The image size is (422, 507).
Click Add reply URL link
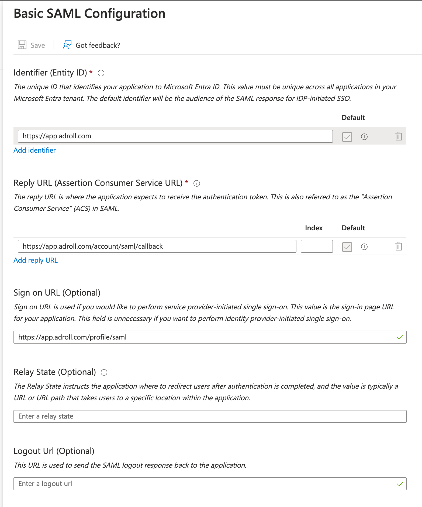36,260
